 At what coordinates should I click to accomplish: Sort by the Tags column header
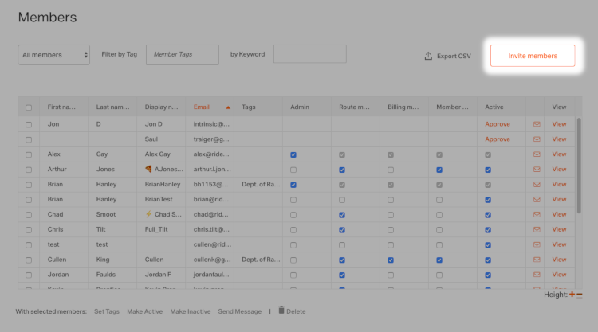tap(248, 107)
